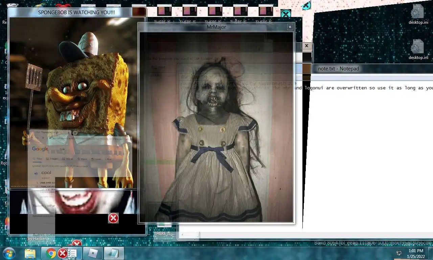Click the Spongebob picture in its window
The width and height of the screenshot is (433, 260).
point(73,103)
